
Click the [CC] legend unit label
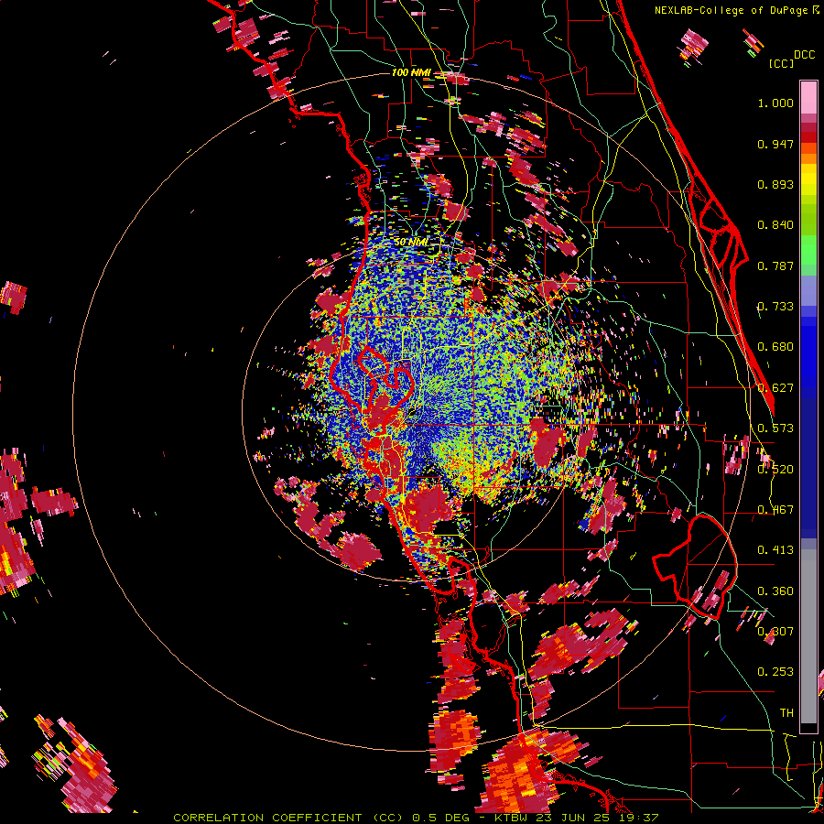(781, 63)
